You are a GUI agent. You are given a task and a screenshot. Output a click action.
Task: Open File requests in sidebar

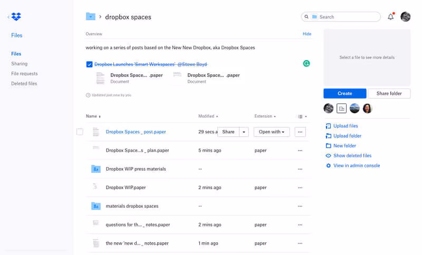(x=24, y=74)
